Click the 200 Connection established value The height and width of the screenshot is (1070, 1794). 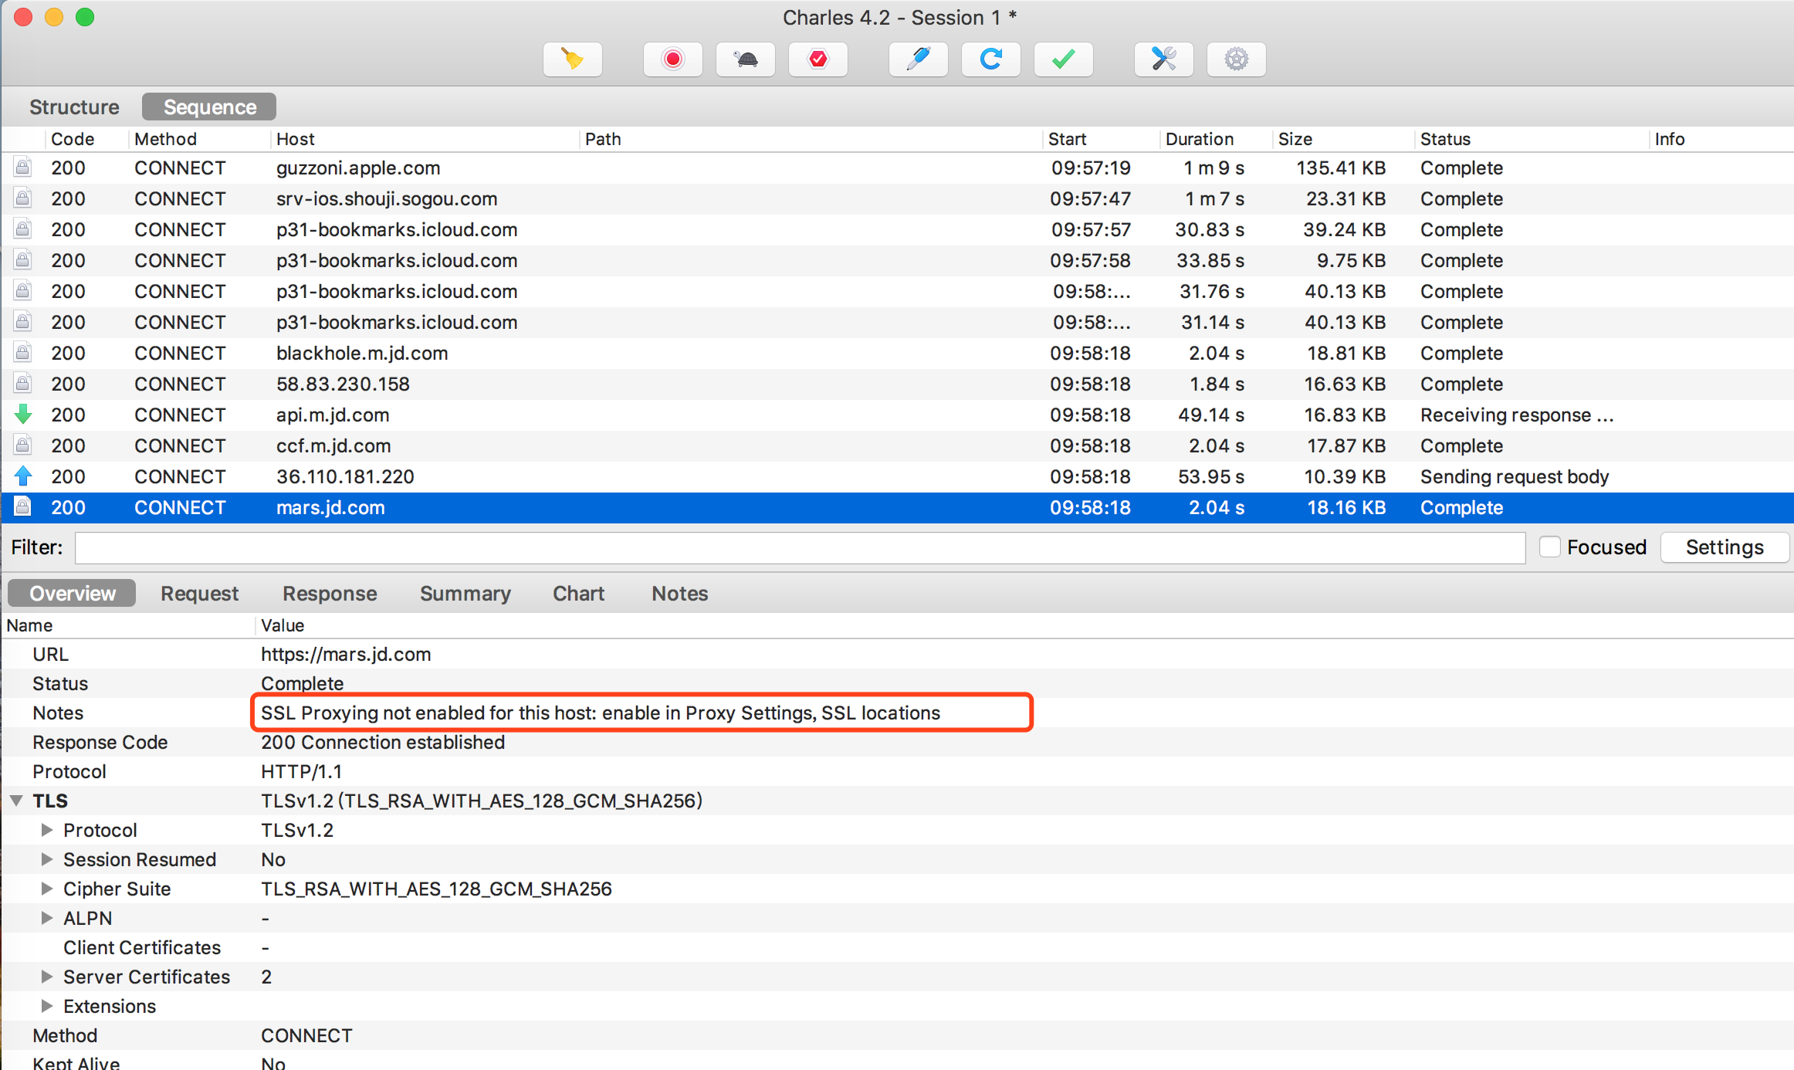[382, 742]
